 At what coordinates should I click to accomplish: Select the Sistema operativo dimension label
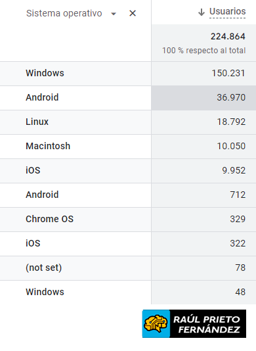pos(64,13)
